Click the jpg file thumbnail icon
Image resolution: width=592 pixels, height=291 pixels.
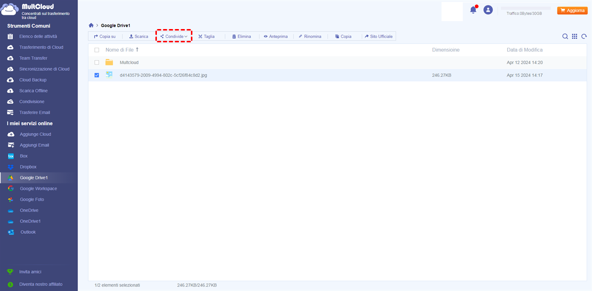[x=109, y=75]
